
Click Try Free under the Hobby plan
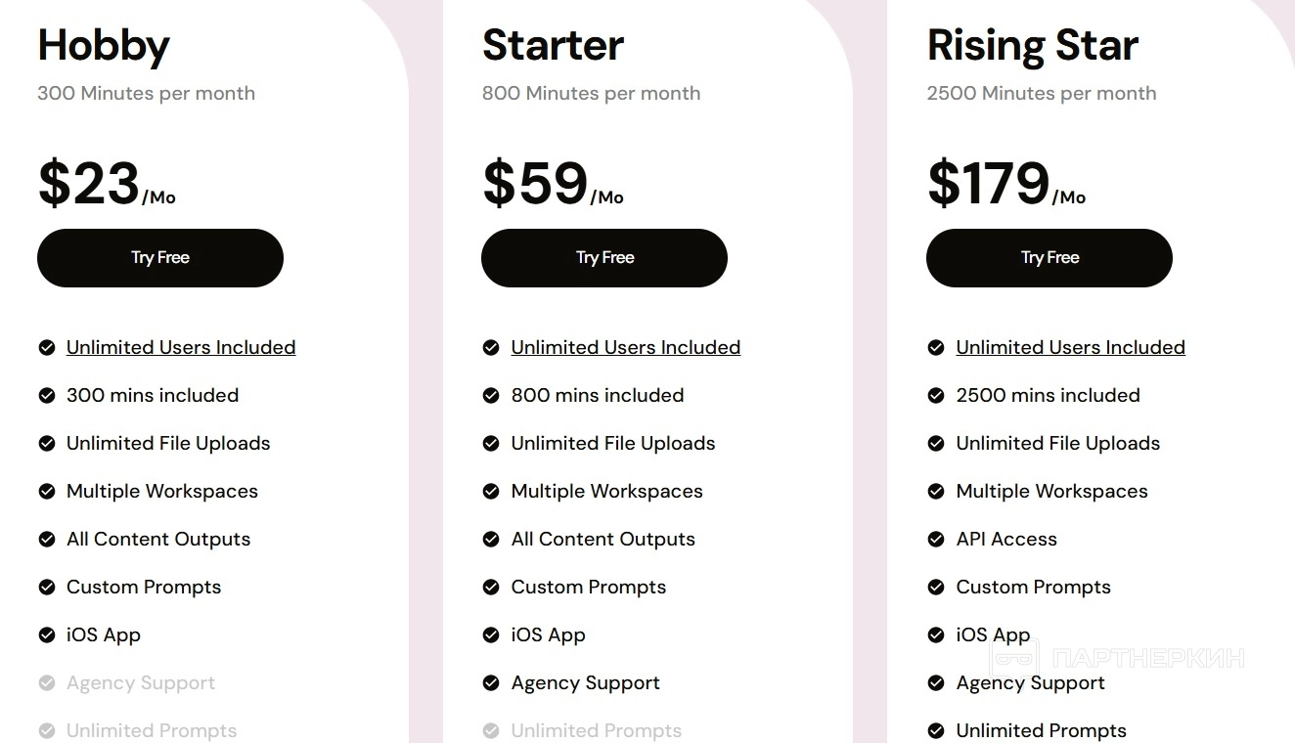click(x=160, y=258)
